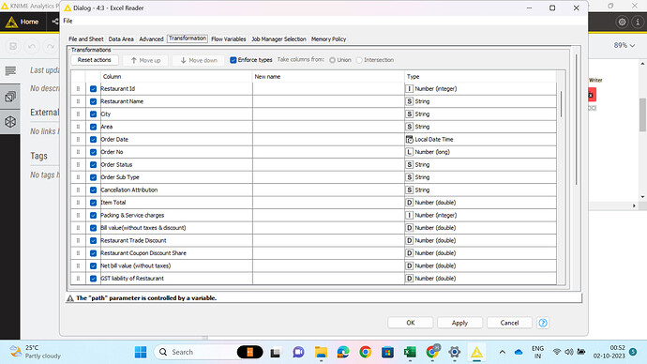Click the Apply button

[459, 323]
